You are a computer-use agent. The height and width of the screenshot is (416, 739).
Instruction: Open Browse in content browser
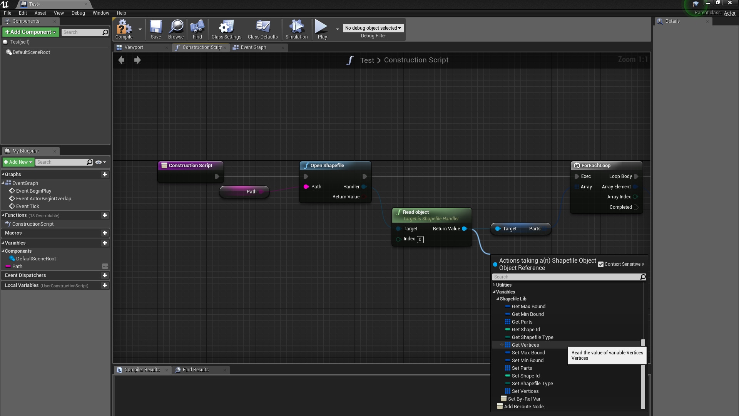(x=176, y=29)
